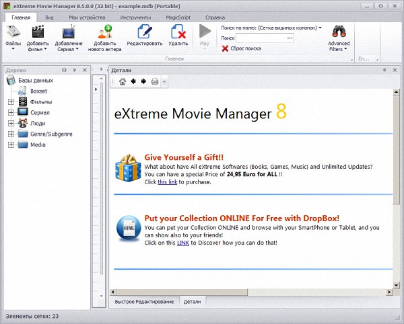
Task: Pin the Дерево panel
Action: [x=74, y=70]
